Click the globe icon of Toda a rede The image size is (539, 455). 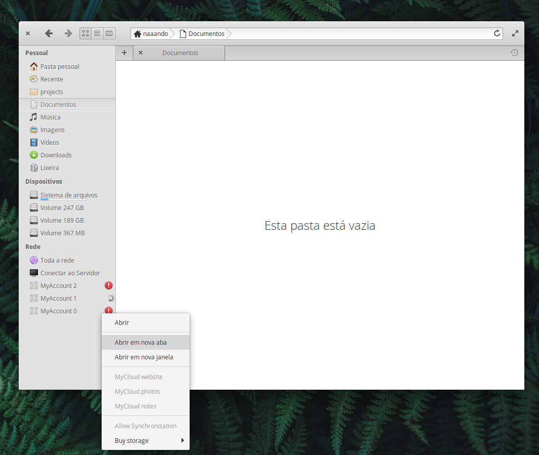coord(34,260)
